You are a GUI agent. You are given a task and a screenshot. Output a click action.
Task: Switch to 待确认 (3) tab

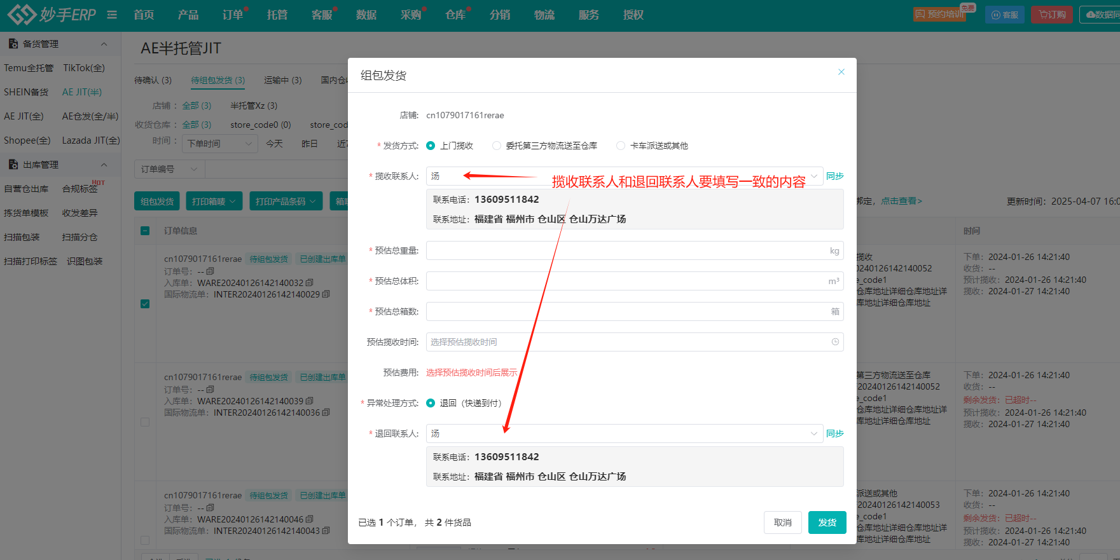click(153, 80)
